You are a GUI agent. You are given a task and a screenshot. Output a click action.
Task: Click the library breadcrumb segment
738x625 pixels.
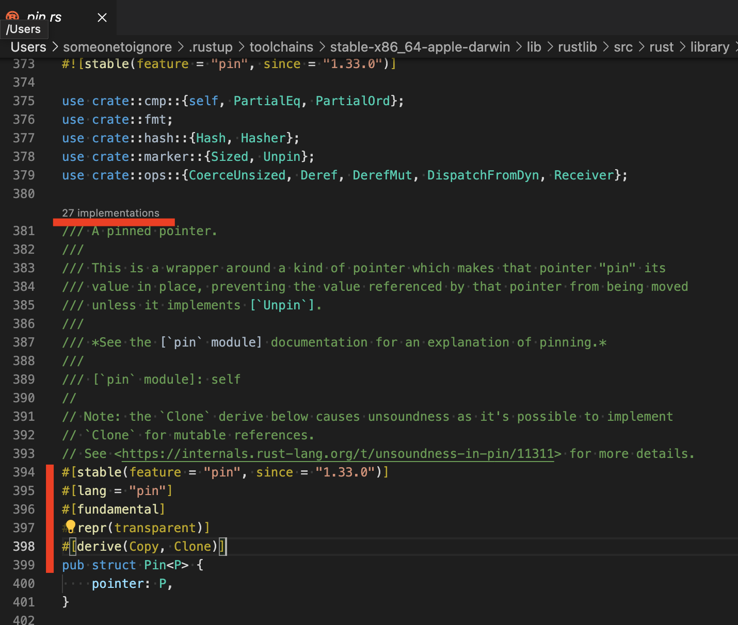710,47
